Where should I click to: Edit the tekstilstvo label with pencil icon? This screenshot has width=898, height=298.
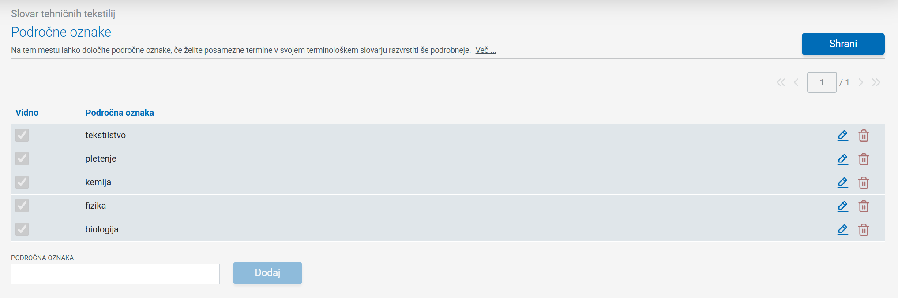842,136
